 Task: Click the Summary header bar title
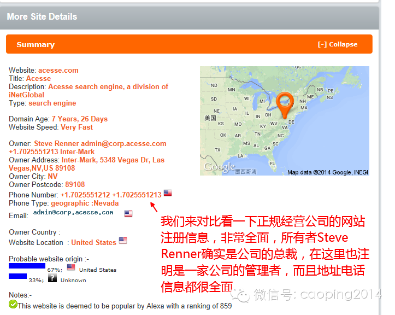36,45
